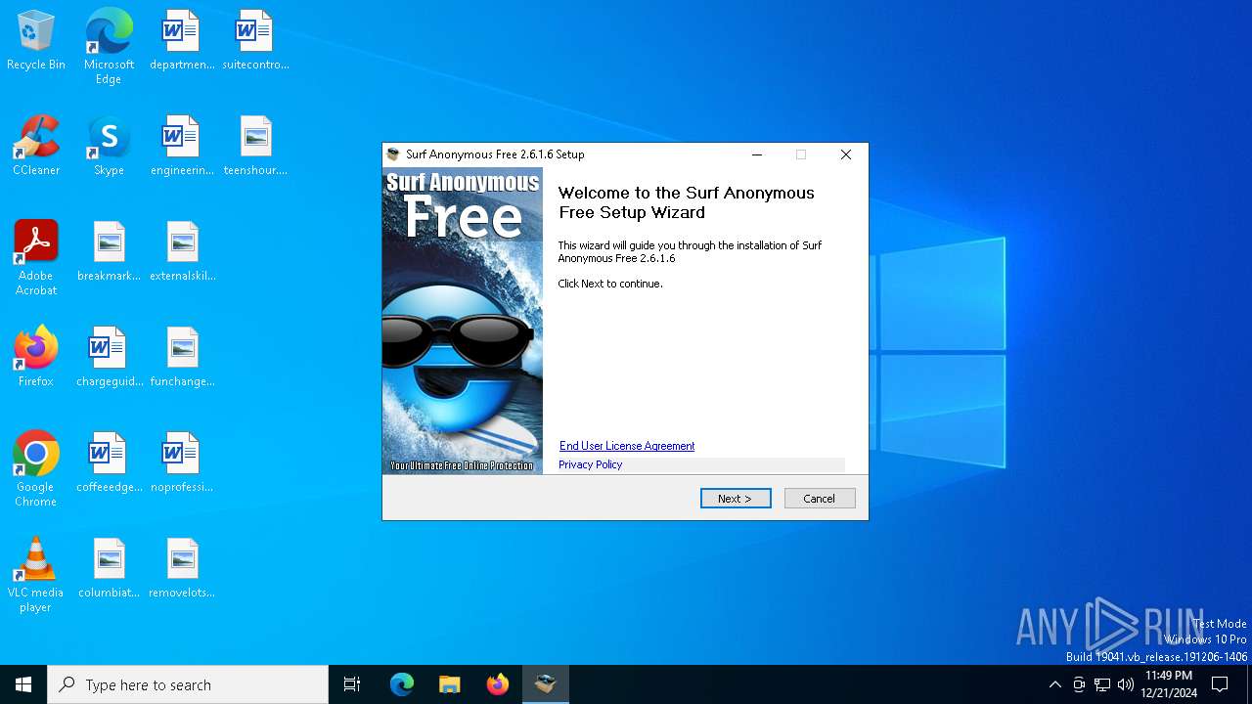The image size is (1252, 704).
Task: Select the engineerin... Word document
Action: coord(182,146)
